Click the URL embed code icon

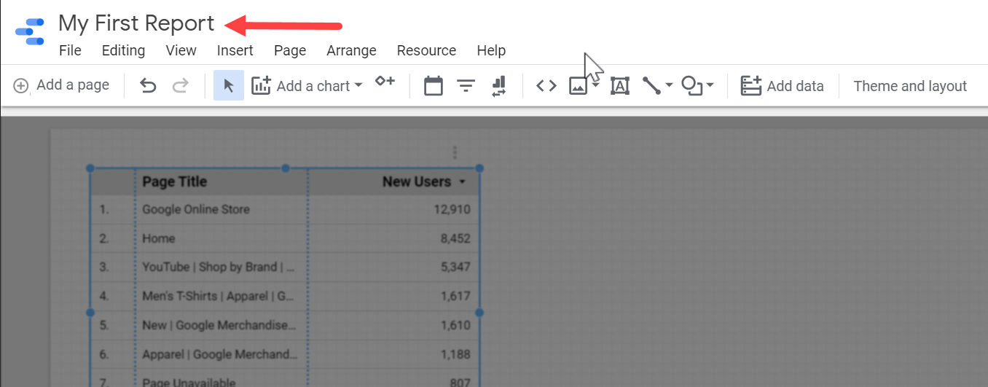546,86
